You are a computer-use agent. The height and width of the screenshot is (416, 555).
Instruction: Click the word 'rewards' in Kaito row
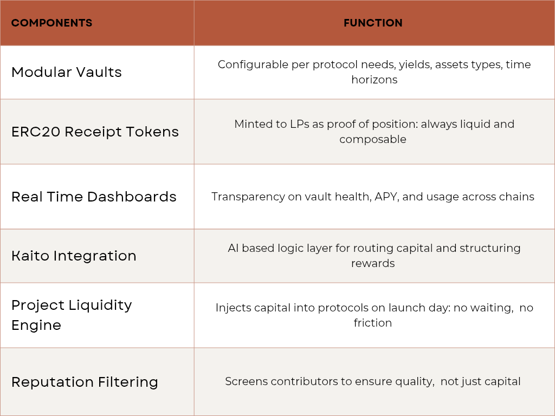pyautogui.click(x=373, y=264)
